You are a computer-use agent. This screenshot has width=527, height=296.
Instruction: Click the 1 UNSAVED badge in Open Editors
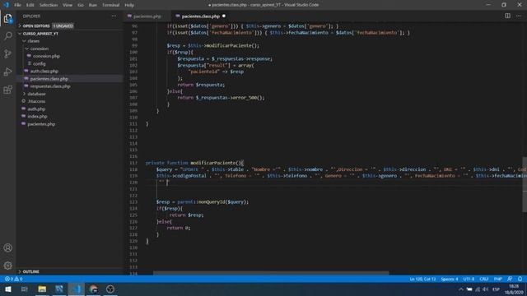[x=63, y=25]
